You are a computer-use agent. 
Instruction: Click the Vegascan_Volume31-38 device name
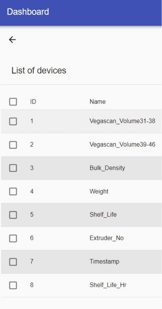pyautogui.click(x=122, y=121)
